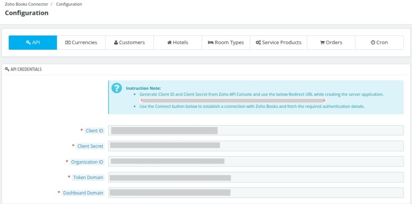Click the money icon beside Currencies
The width and height of the screenshot is (412, 204).
pyautogui.click(x=68, y=43)
